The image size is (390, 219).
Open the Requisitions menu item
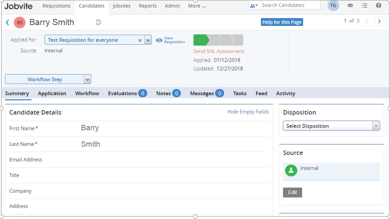coord(56,6)
